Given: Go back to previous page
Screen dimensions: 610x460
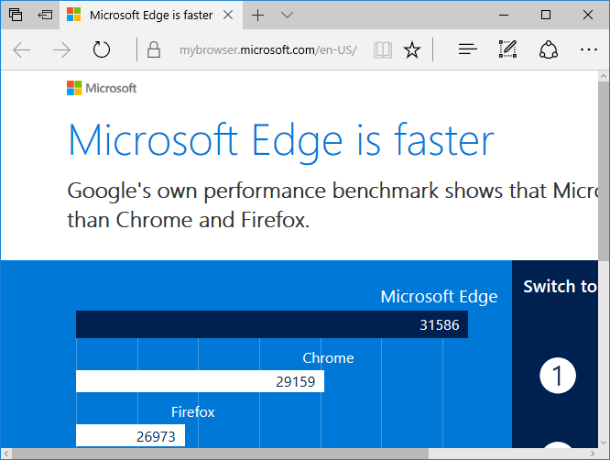Looking at the screenshot, I should tap(22, 49).
